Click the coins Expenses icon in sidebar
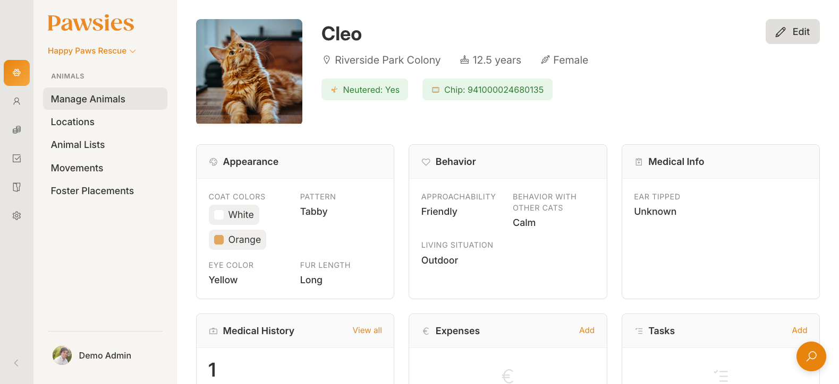Image resolution: width=839 pixels, height=384 pixels. pyautogui.click(x=16, y=129)
